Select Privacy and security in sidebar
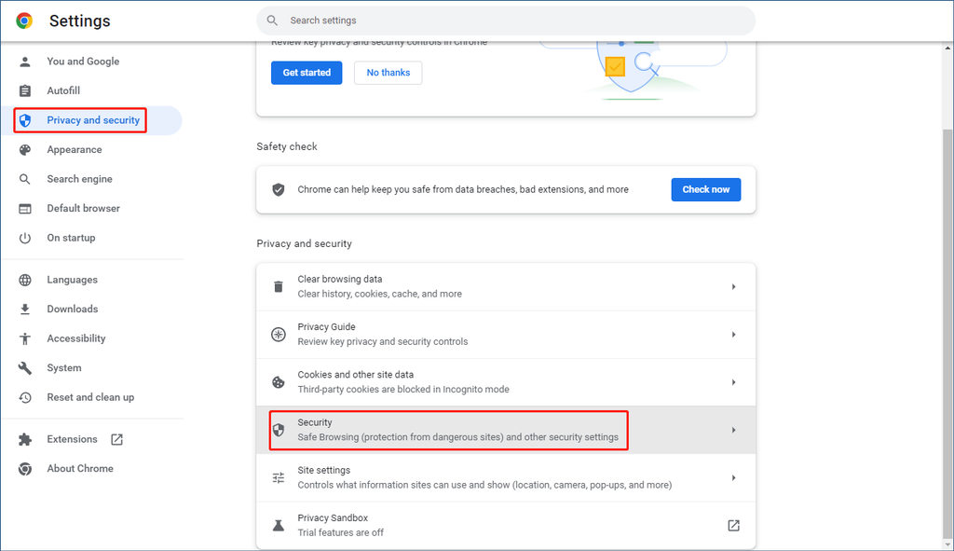The image size is (954, 551). click(93, 120)
